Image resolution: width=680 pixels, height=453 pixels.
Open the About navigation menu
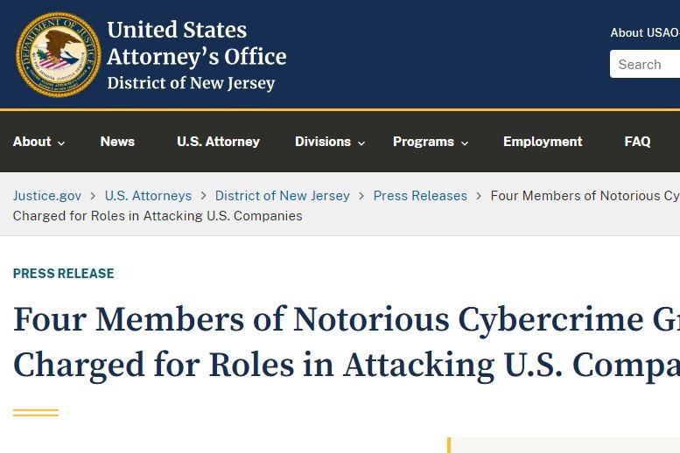tap(32, 142)
